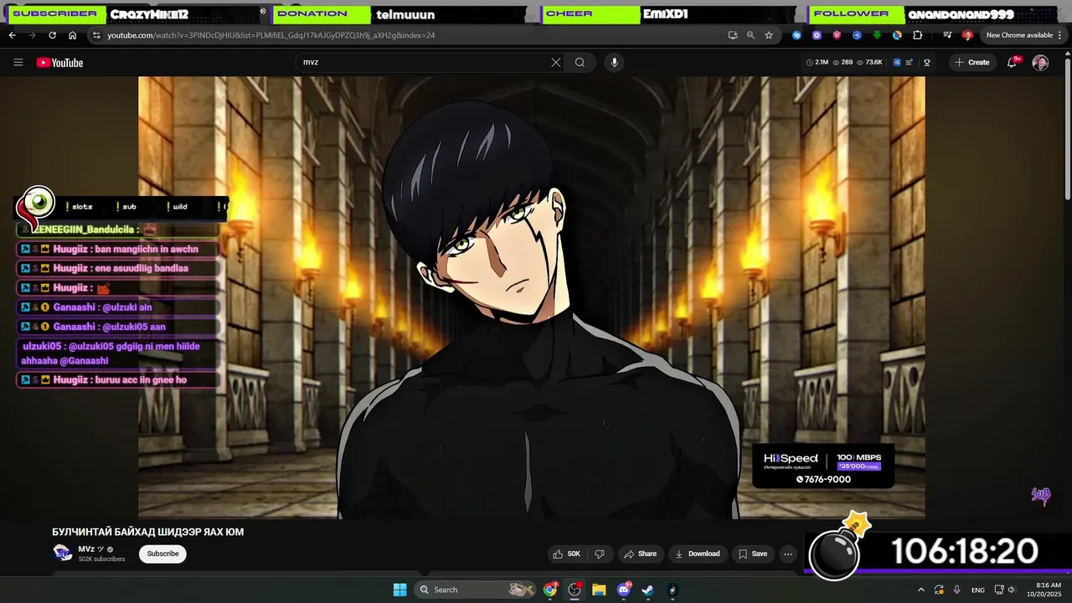View site information icon in address bar

[x=96, y=35]
